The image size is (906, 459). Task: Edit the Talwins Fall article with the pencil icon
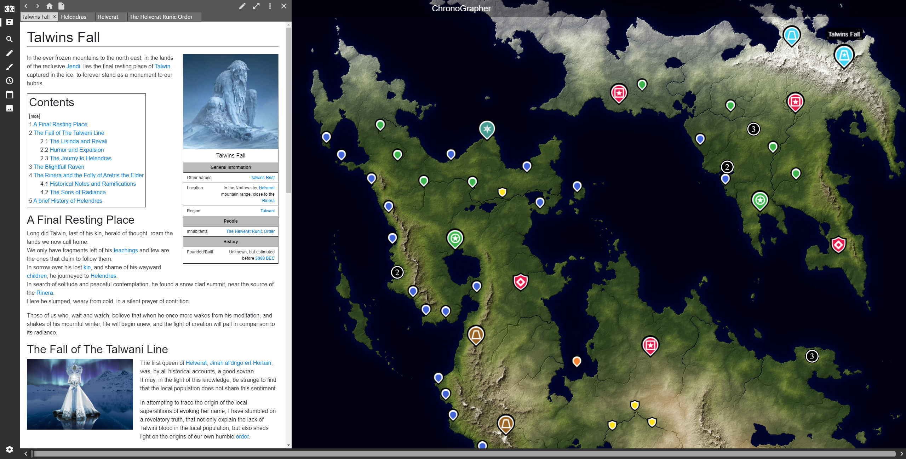242,6
